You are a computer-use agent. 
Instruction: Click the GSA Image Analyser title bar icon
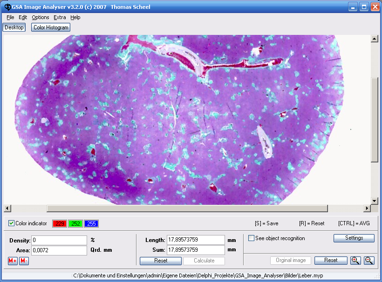click(7, 7)
